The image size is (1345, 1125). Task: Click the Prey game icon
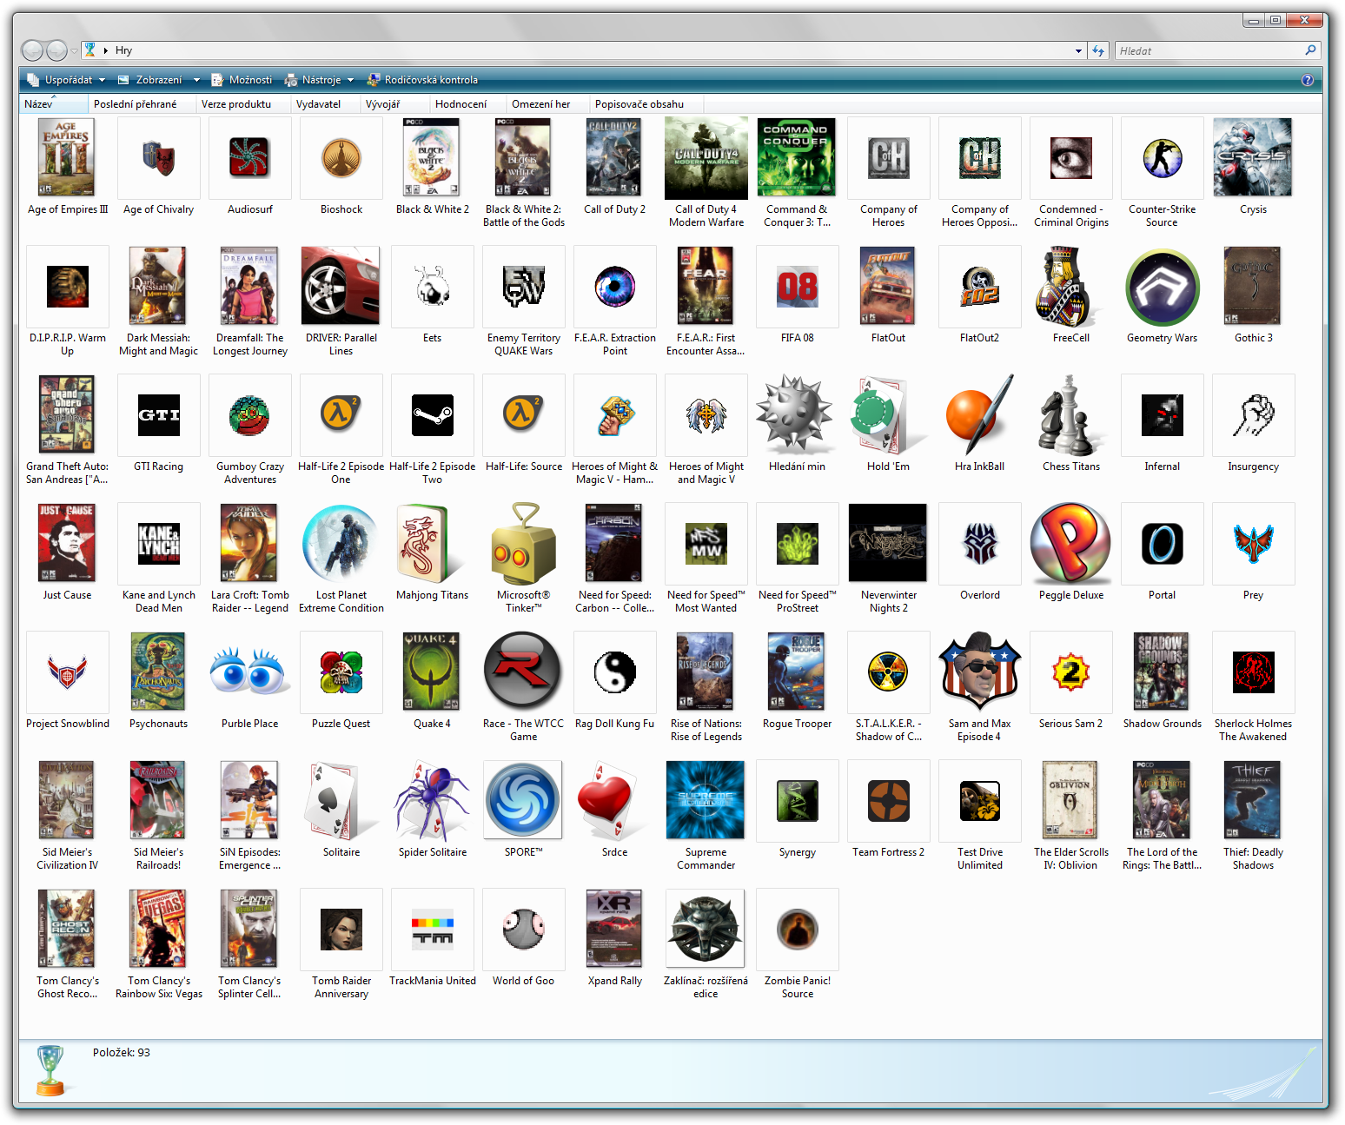tap(1254, 544)
